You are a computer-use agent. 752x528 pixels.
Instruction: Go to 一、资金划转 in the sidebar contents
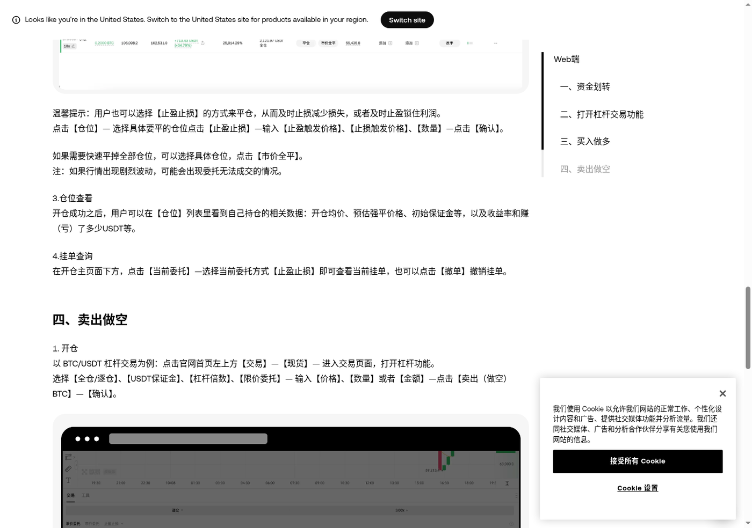pos(585,87)
